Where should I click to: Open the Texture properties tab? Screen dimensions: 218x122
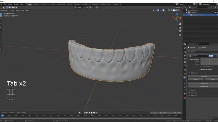pos(185,98)
